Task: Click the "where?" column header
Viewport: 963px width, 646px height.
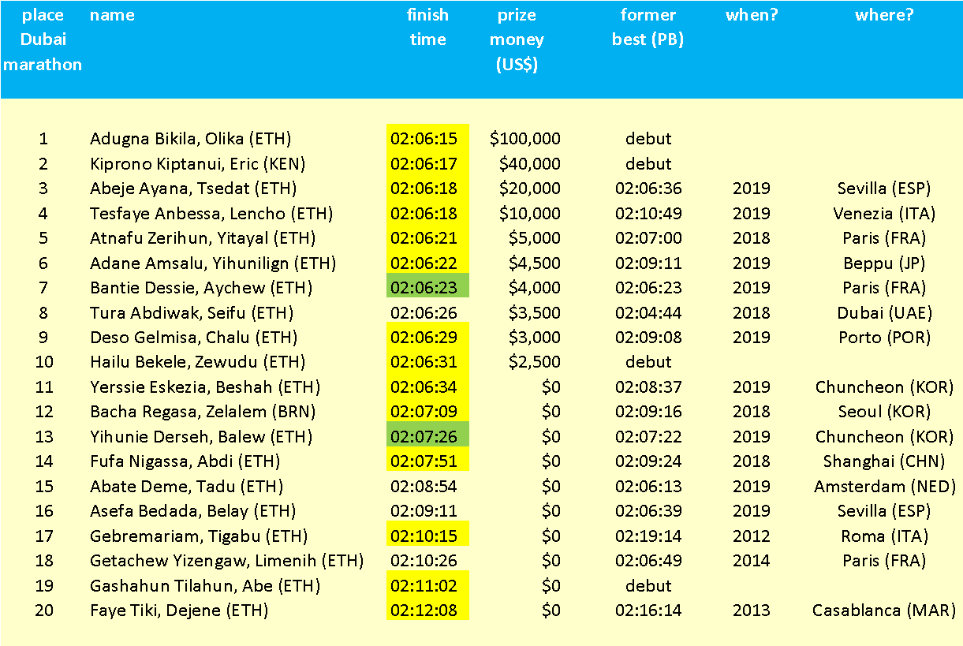Action: 885,14
